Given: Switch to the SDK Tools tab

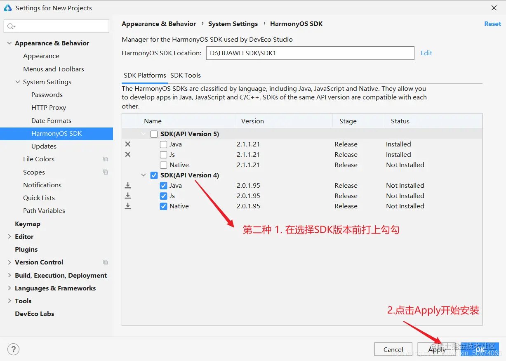Looking at the screenshot, I should [x=186, y=76].
